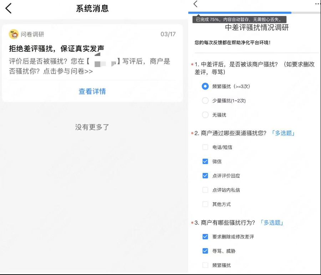
Task: Tap the 问卷调研 avatar icon
Action: tap(14, 34)
